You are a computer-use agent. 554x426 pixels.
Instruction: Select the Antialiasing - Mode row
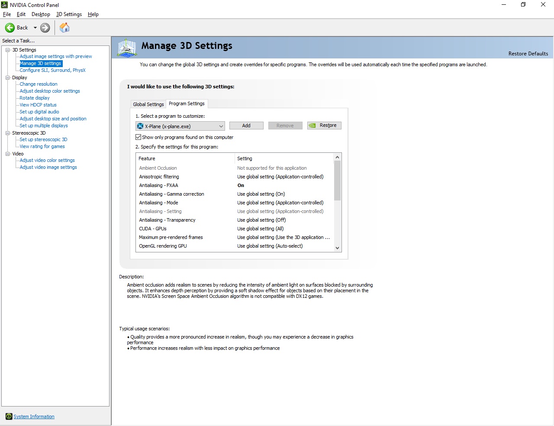coord(235,203)
